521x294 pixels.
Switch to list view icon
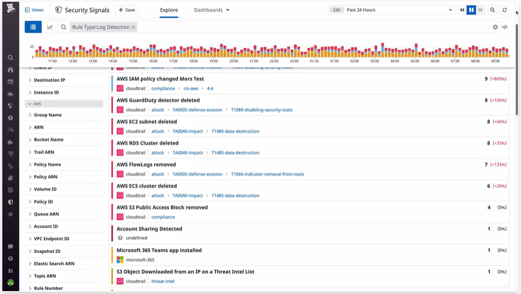click(33, 27)
